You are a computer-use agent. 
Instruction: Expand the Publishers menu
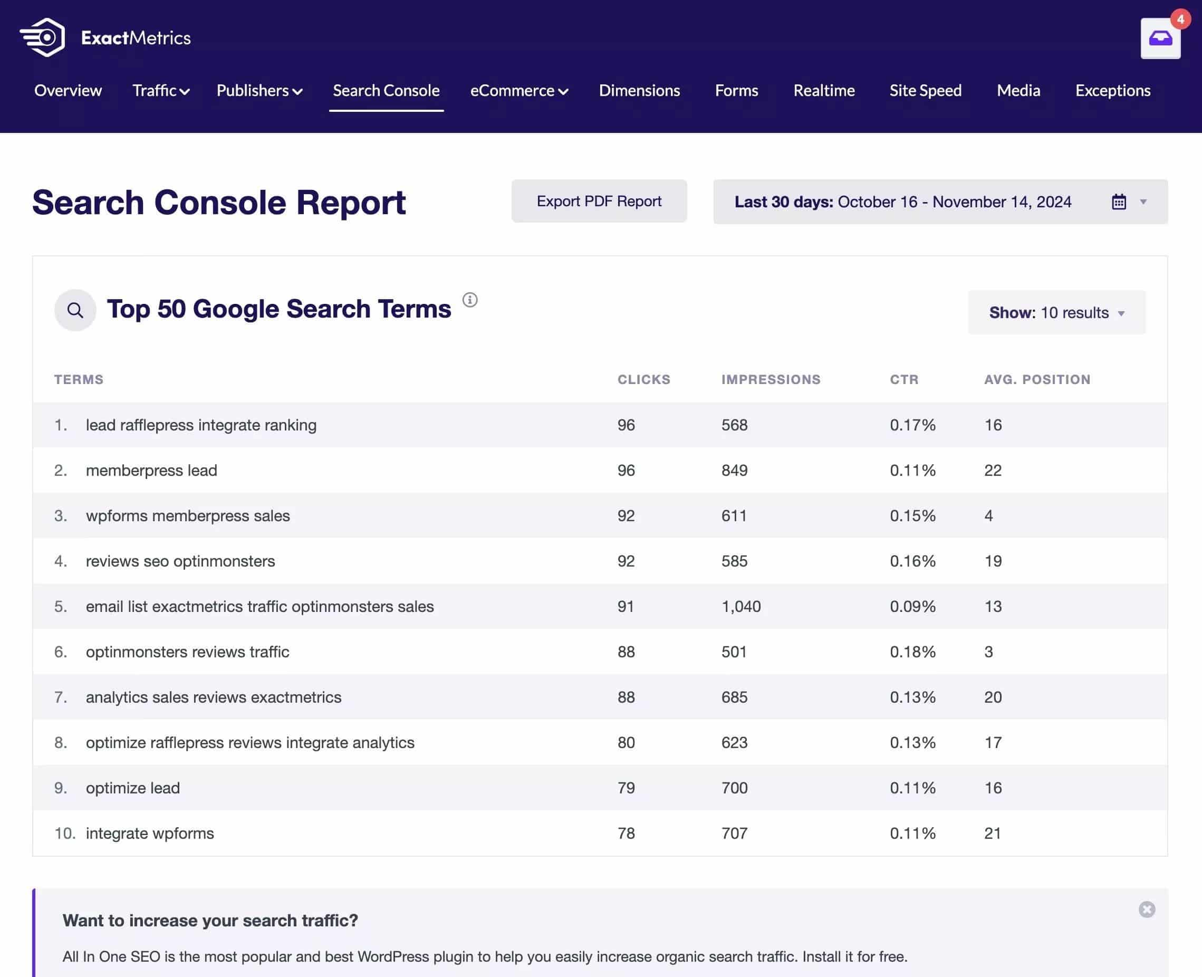pyautogui.click(x=259, y=91)
